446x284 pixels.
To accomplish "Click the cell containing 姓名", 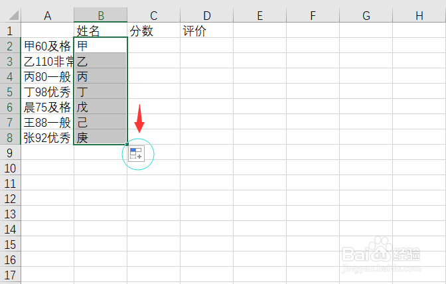I will pos(101,30).
